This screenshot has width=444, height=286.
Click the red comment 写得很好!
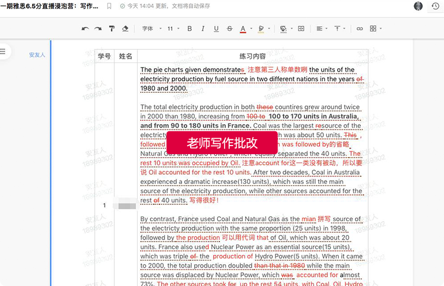coord(204,200)
